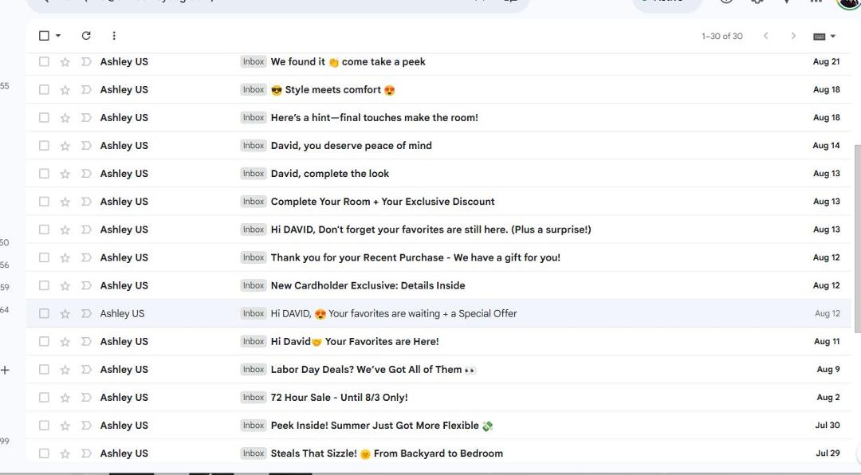Star the 'David, complete the look' email
The width and height of the screenshot is (861, 475).
click(x=65, y=174)
